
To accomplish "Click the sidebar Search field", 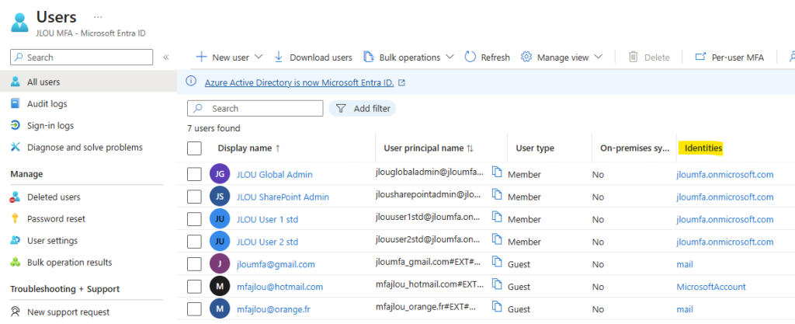I will coord(82,57).
